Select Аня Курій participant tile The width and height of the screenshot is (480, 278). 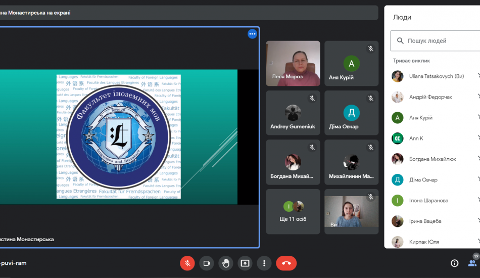351,64
